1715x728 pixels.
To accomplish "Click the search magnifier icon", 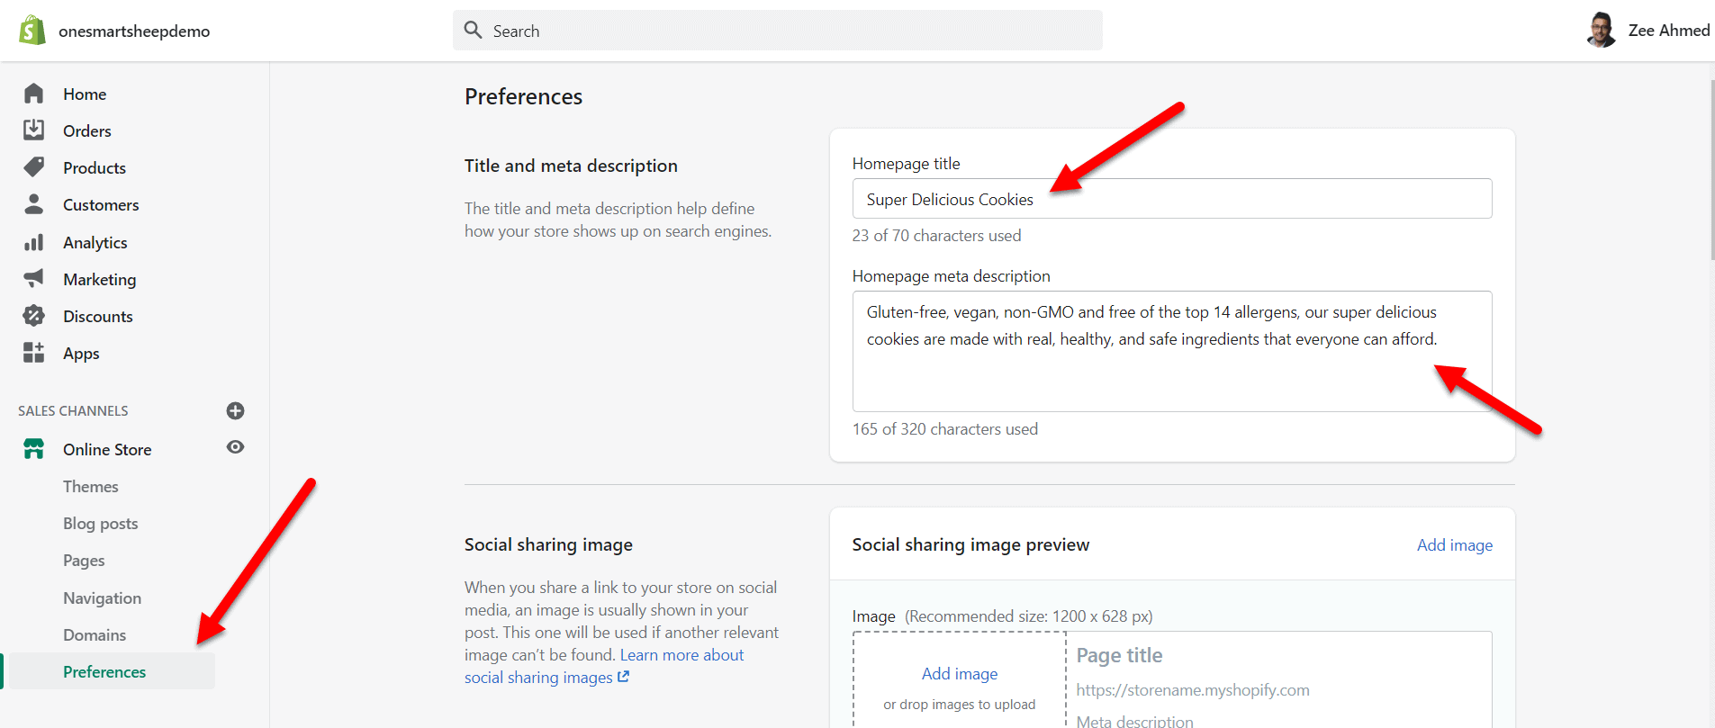I will coord(474,30).
